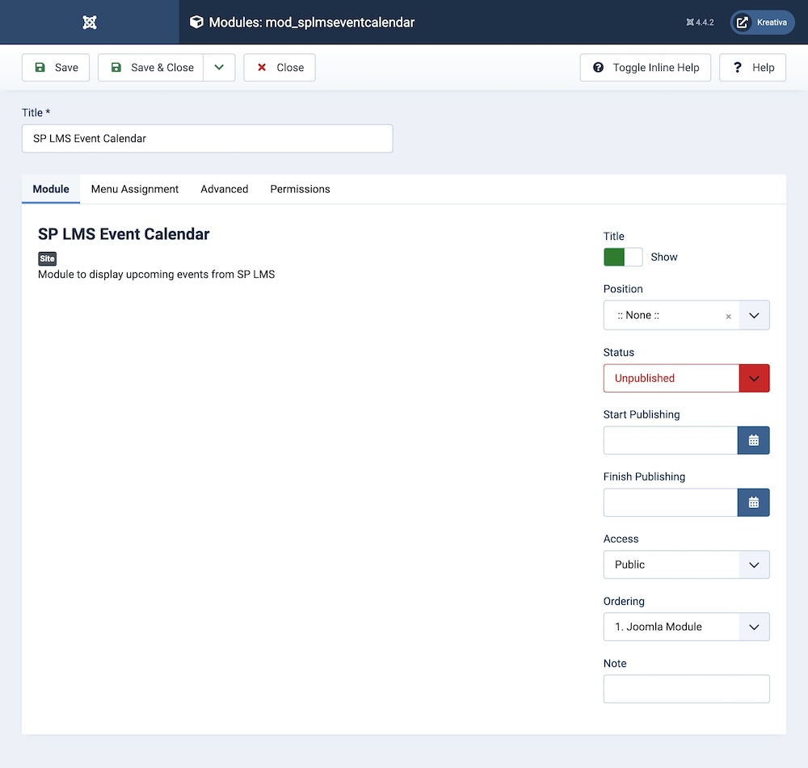This screenshot has height=768, width=808.
Task: Expand the Save & Close options arrow
Action: [219, 68]
